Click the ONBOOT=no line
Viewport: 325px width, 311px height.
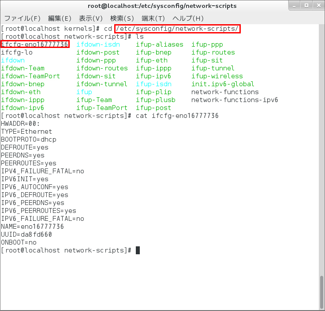[19, 242]
